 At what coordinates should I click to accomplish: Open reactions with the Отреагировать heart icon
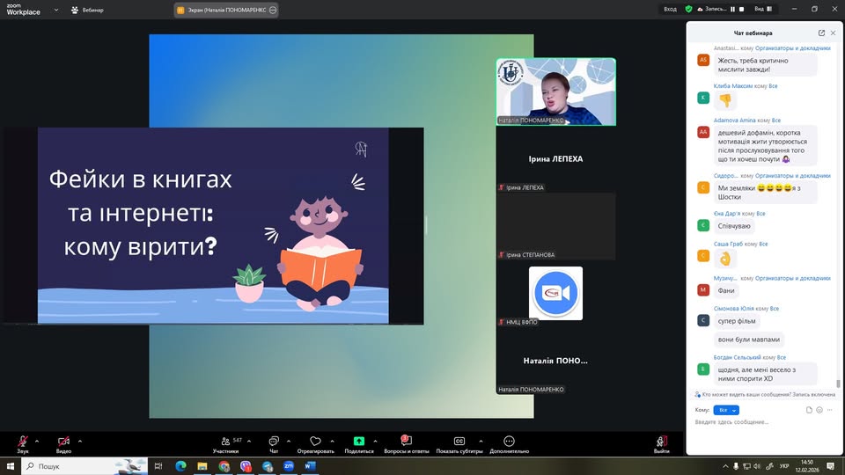(x=316, y=442)
